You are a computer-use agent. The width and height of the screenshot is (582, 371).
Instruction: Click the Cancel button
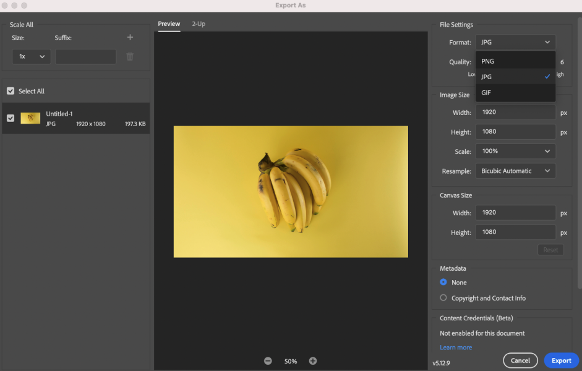(520, 360)
